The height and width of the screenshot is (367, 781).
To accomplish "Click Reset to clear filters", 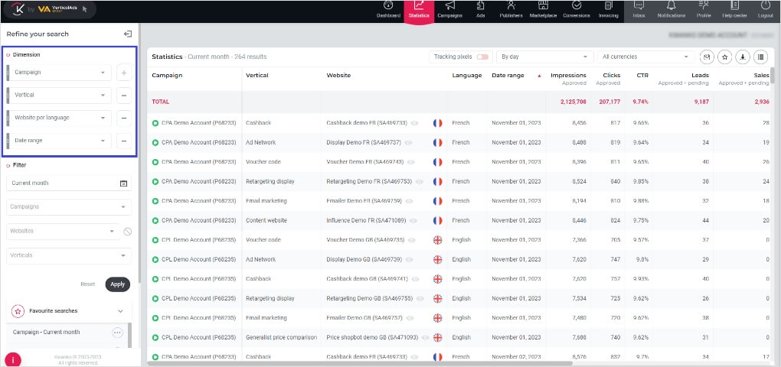I will pyautogui.click(x=88, y=284).
